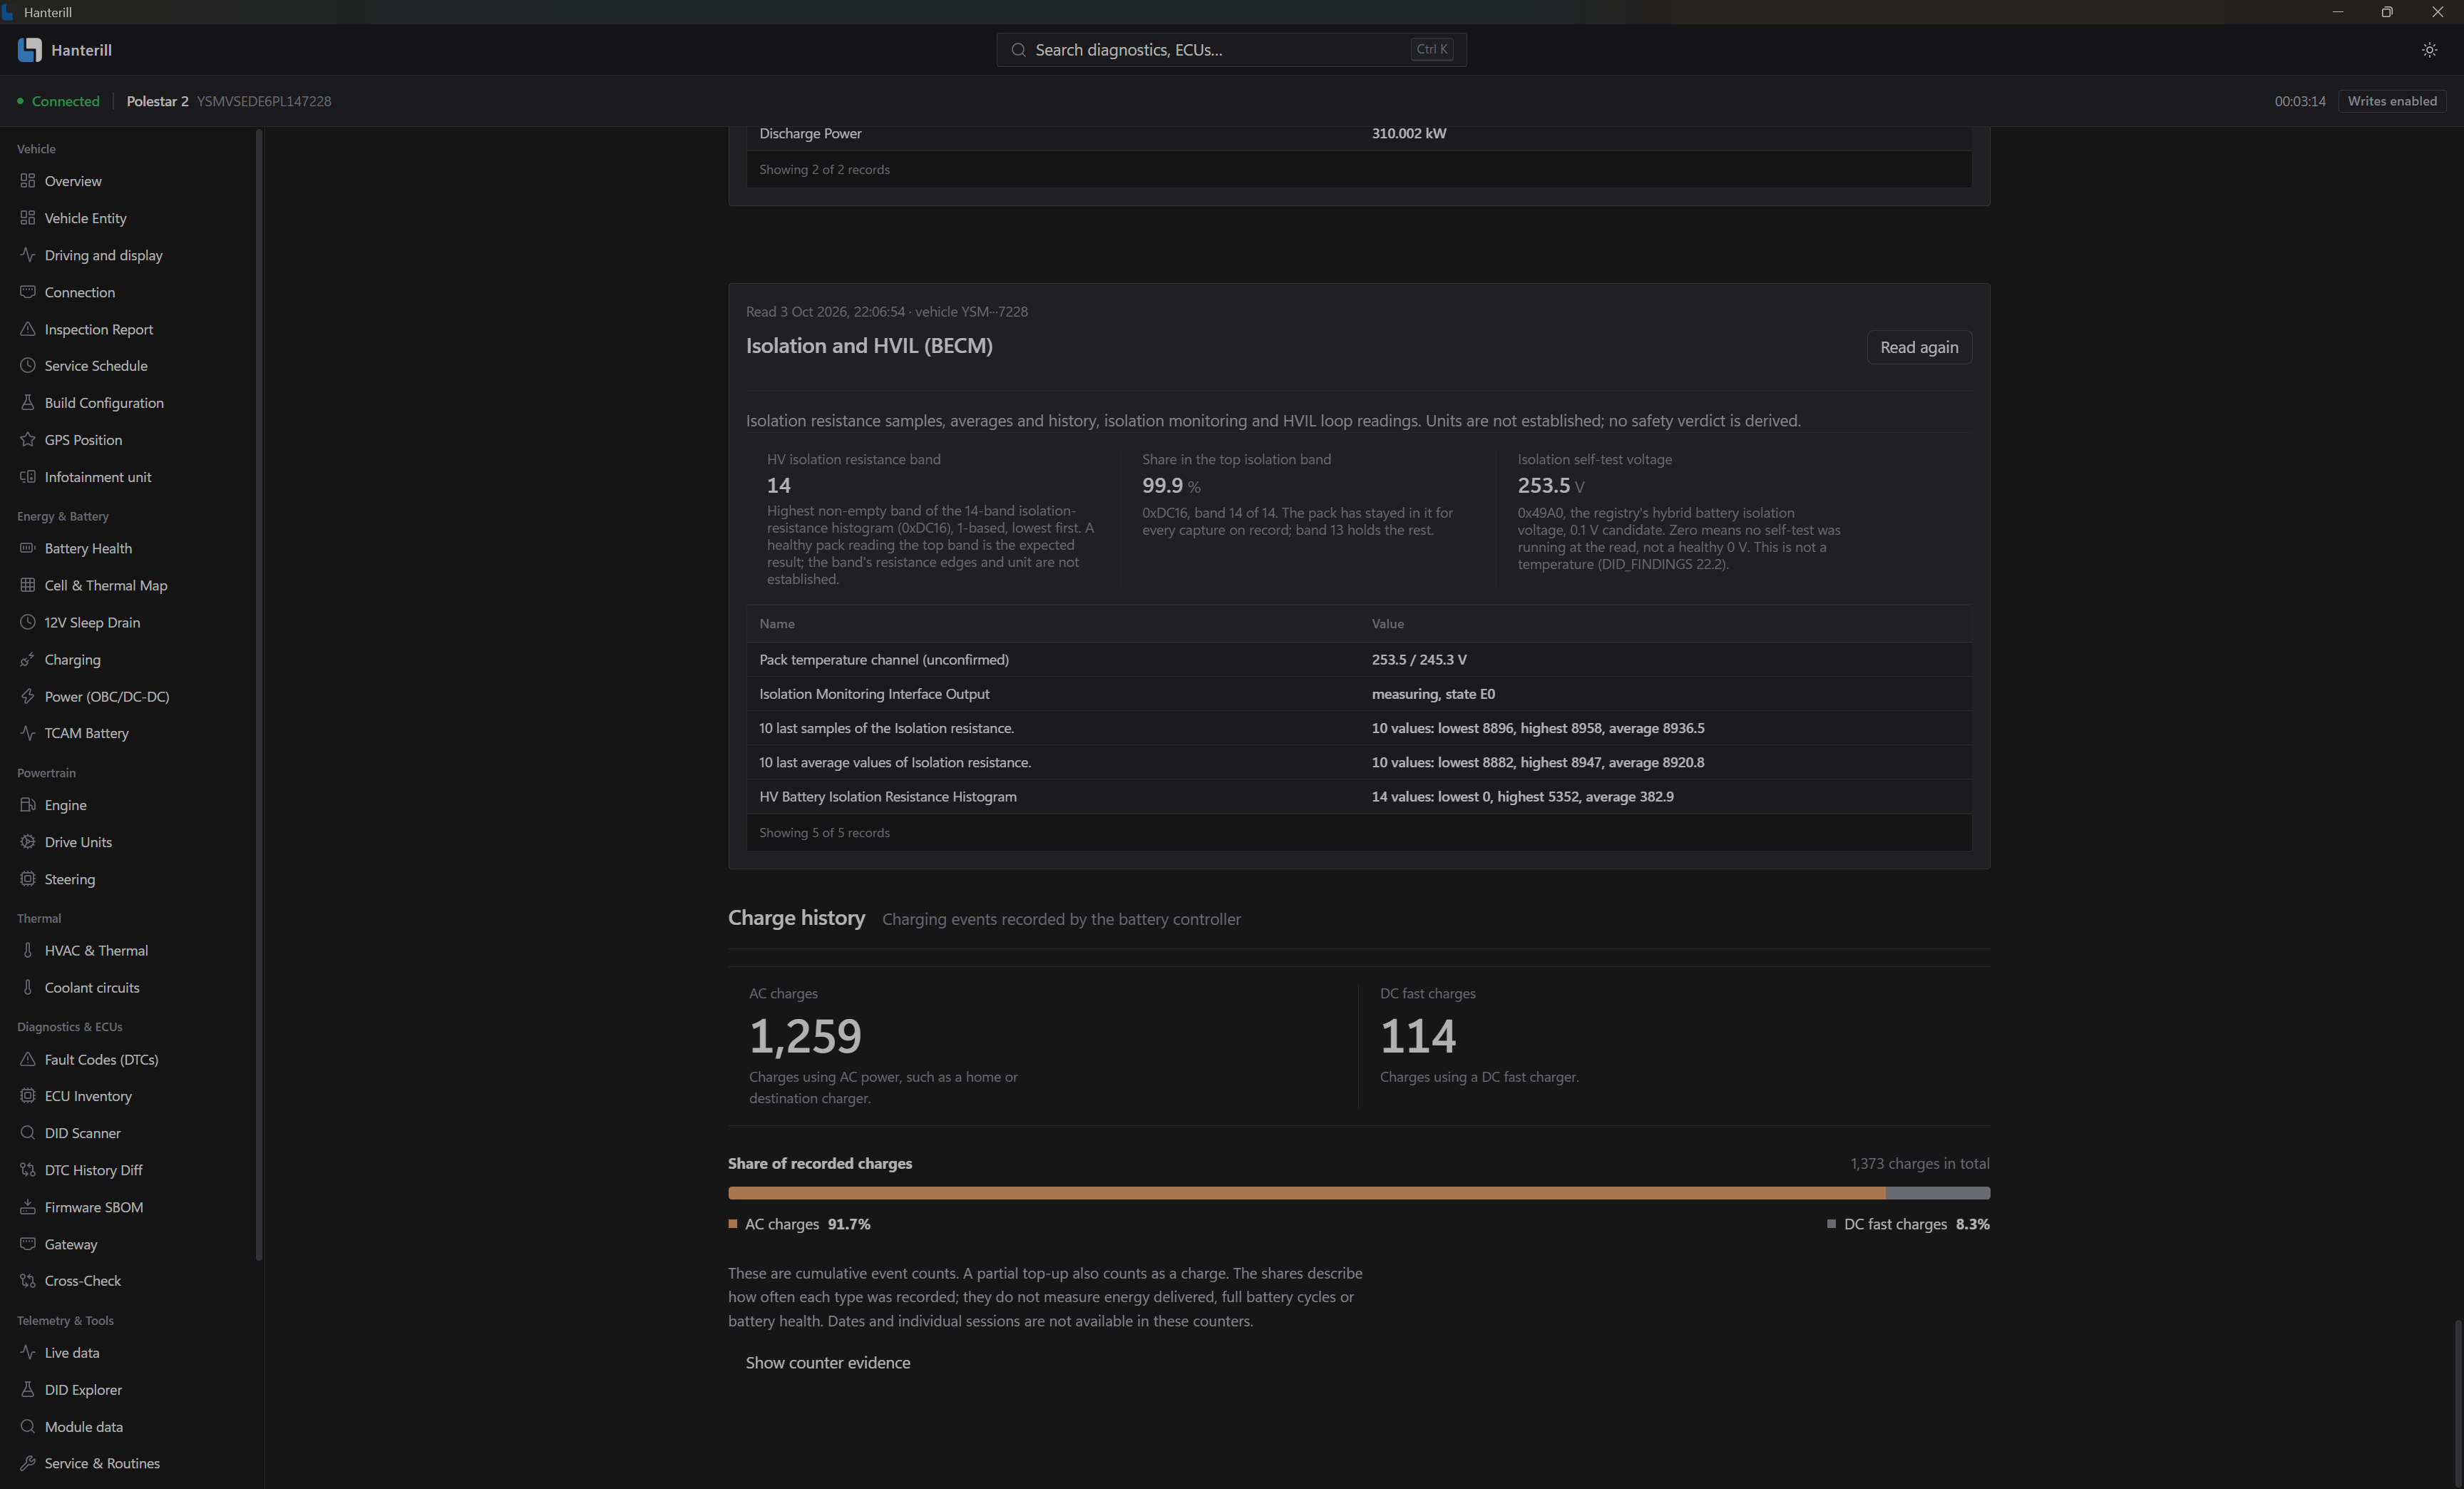Open the Overview page icon in the sidebar
2464x1489 pixels.
tap(28, 181)
